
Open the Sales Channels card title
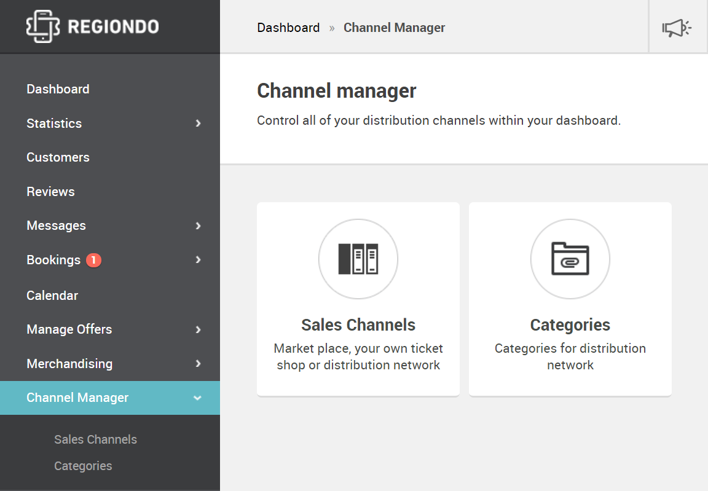pyautogui.click(x=358, y=325)
